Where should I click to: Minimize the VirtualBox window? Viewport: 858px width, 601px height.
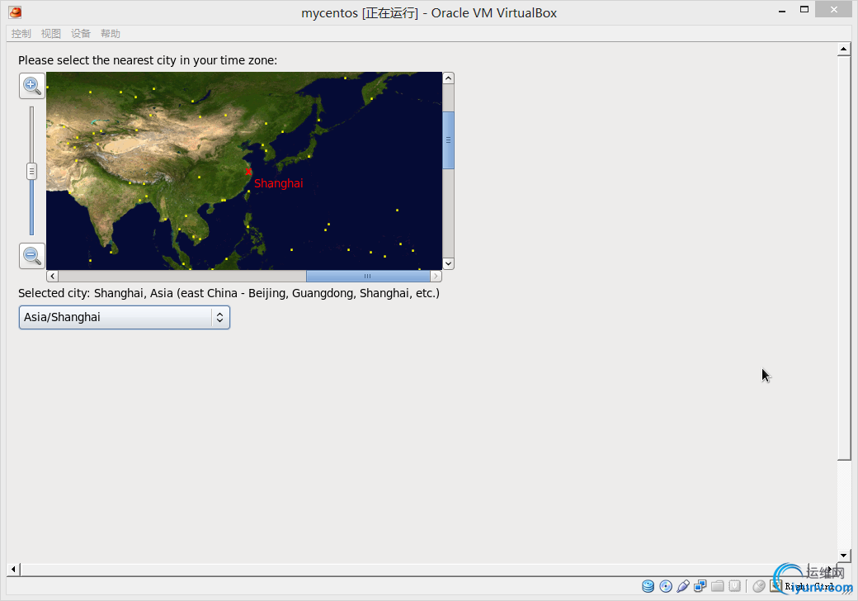pyautogui.click(x=782, y=11)
